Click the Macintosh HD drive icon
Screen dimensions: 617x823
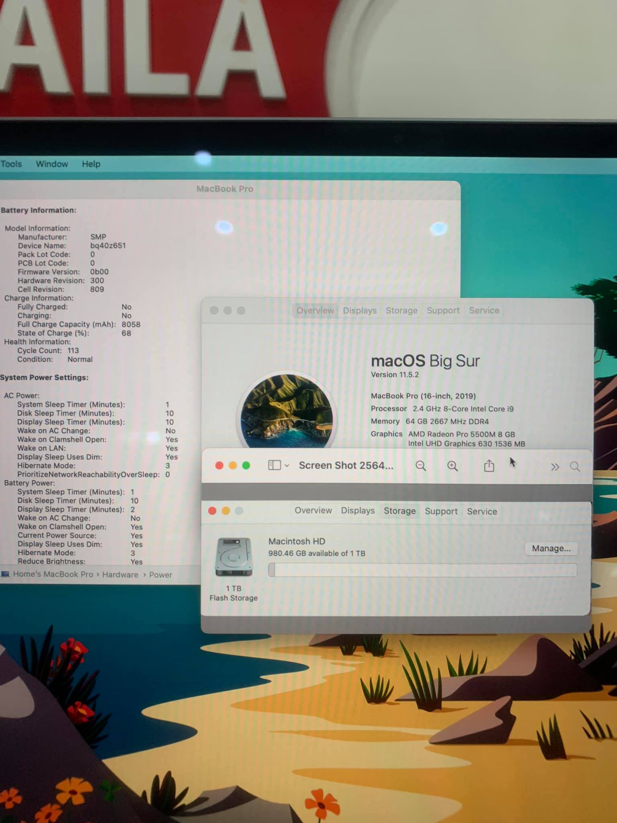tap(233, 557)
